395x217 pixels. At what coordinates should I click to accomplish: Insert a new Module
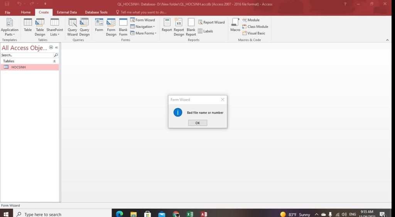coord(251,20)
